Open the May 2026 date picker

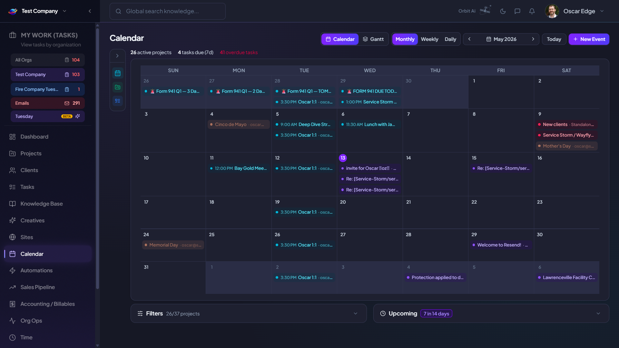click(x=501, y=39)
